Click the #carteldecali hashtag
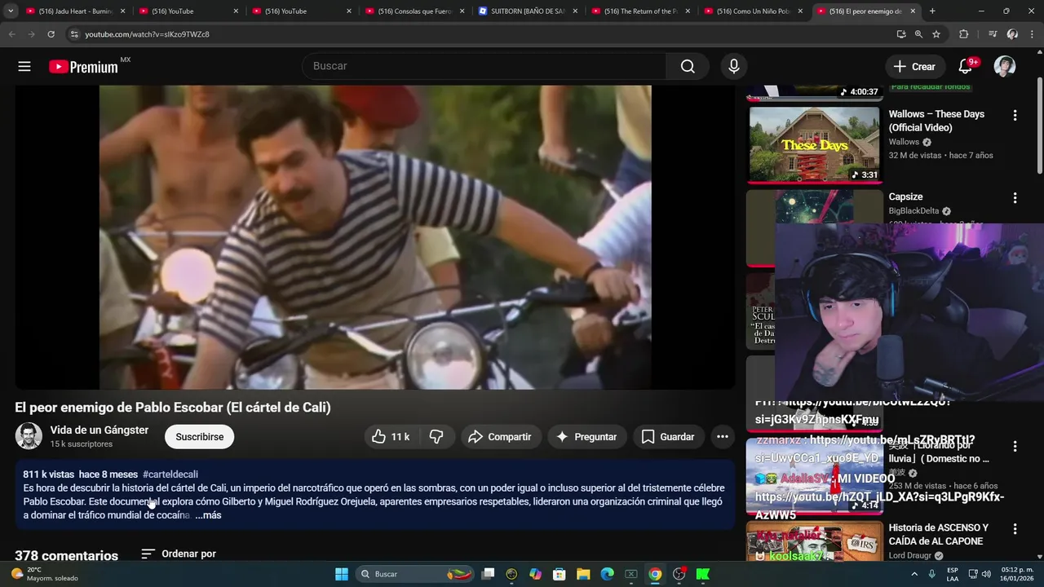Viewport: 1044px width, 587px height. [x=170, y=474]
